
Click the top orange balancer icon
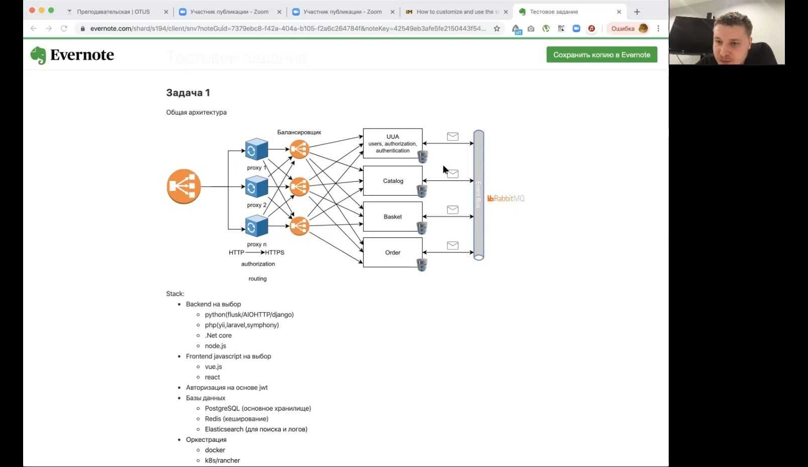299,149
